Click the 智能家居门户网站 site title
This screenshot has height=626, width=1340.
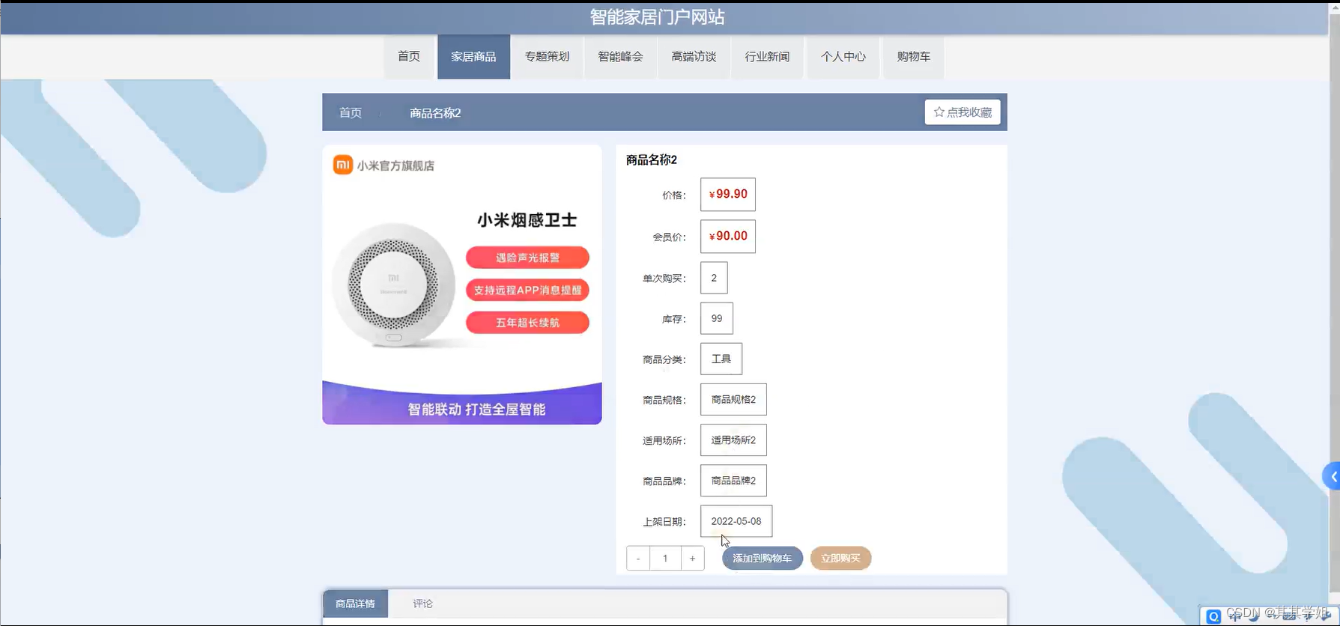point(657,16)
